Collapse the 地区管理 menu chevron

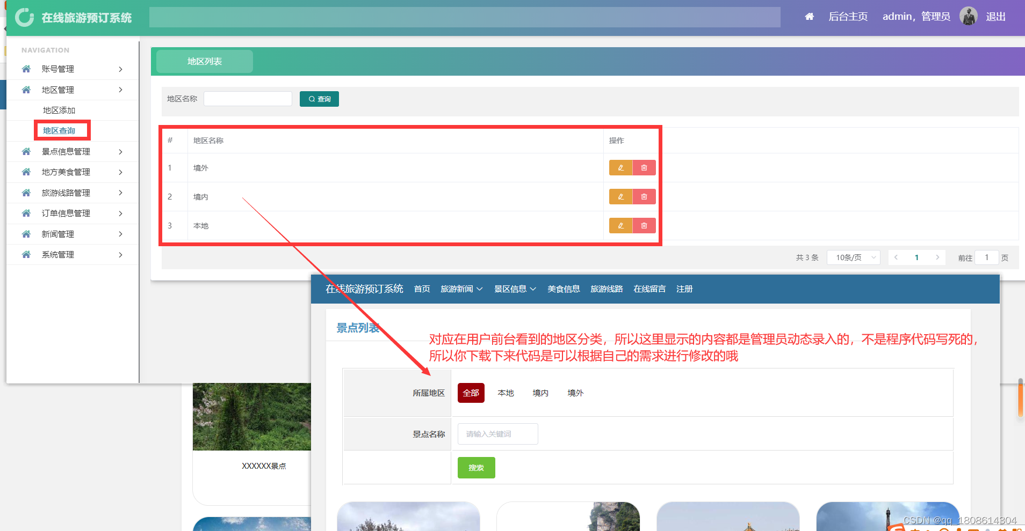(x=120, y=90)
